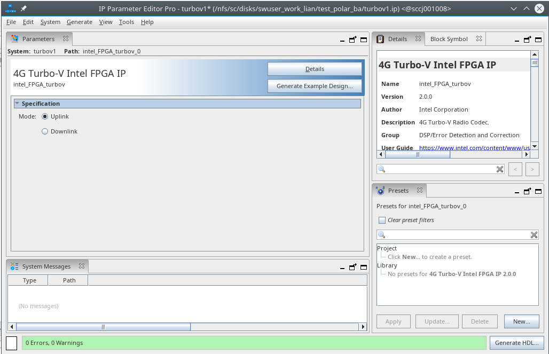Click the pin icon in title bar
549x354 pixels.
click(23, 9)
